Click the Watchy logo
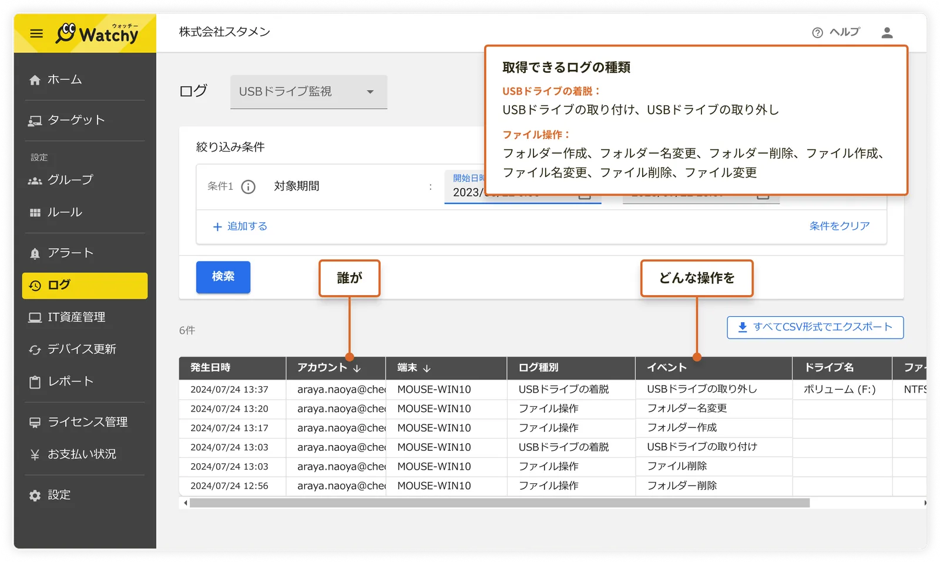This screenshot has height=562, width=940. (97, 34)
